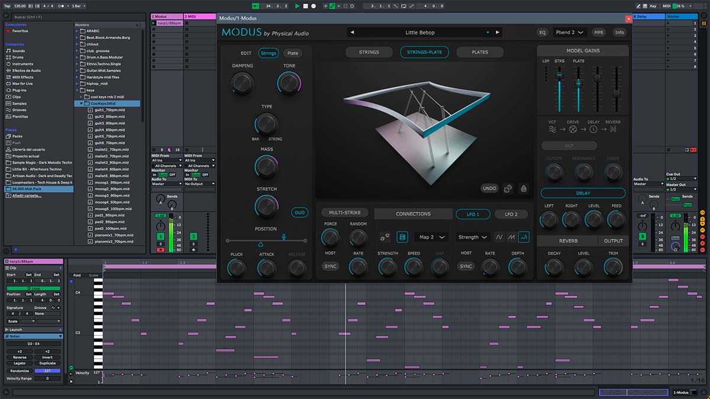710x399 pixels.
Task: Open the Sounds browser category
Action: point(19,51)
